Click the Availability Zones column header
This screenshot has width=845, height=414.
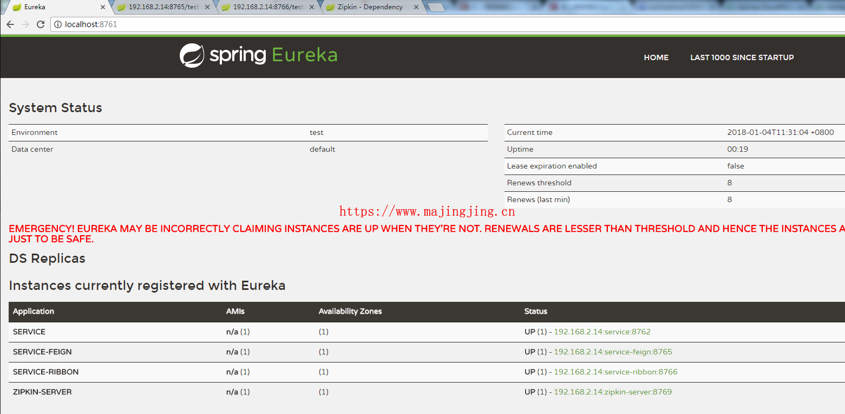coord(350,312)
